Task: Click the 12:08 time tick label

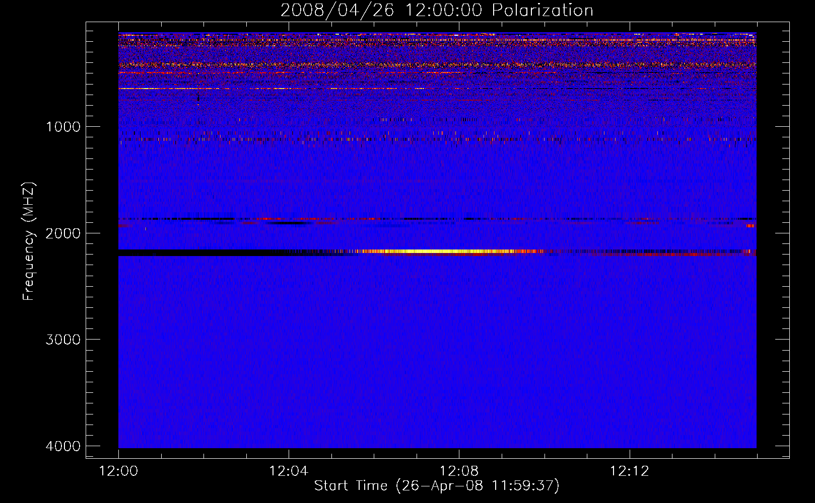Action: pyautogui.click(x=459, y=471)
